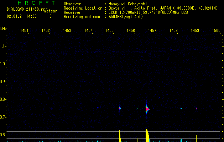Image resolution: width=224 pixels, height=142 pixels.
Task: Click time axis marker 1453
Action: (x=67, y=31)
